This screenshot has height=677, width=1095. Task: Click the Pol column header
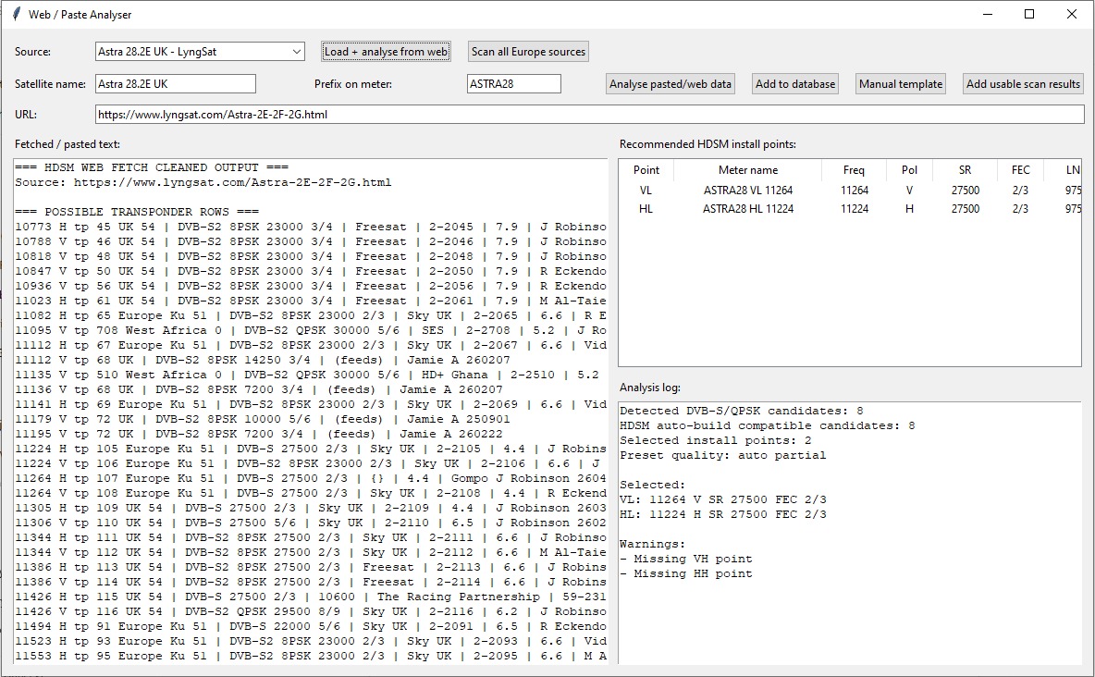[x=909, y=170]
